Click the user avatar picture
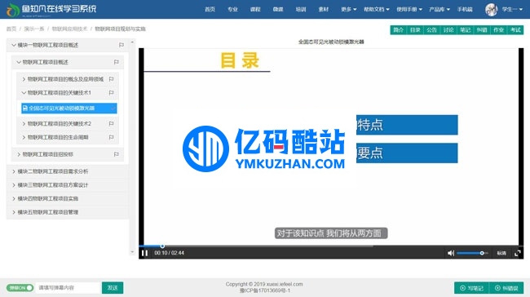 [x=491, y=10]
